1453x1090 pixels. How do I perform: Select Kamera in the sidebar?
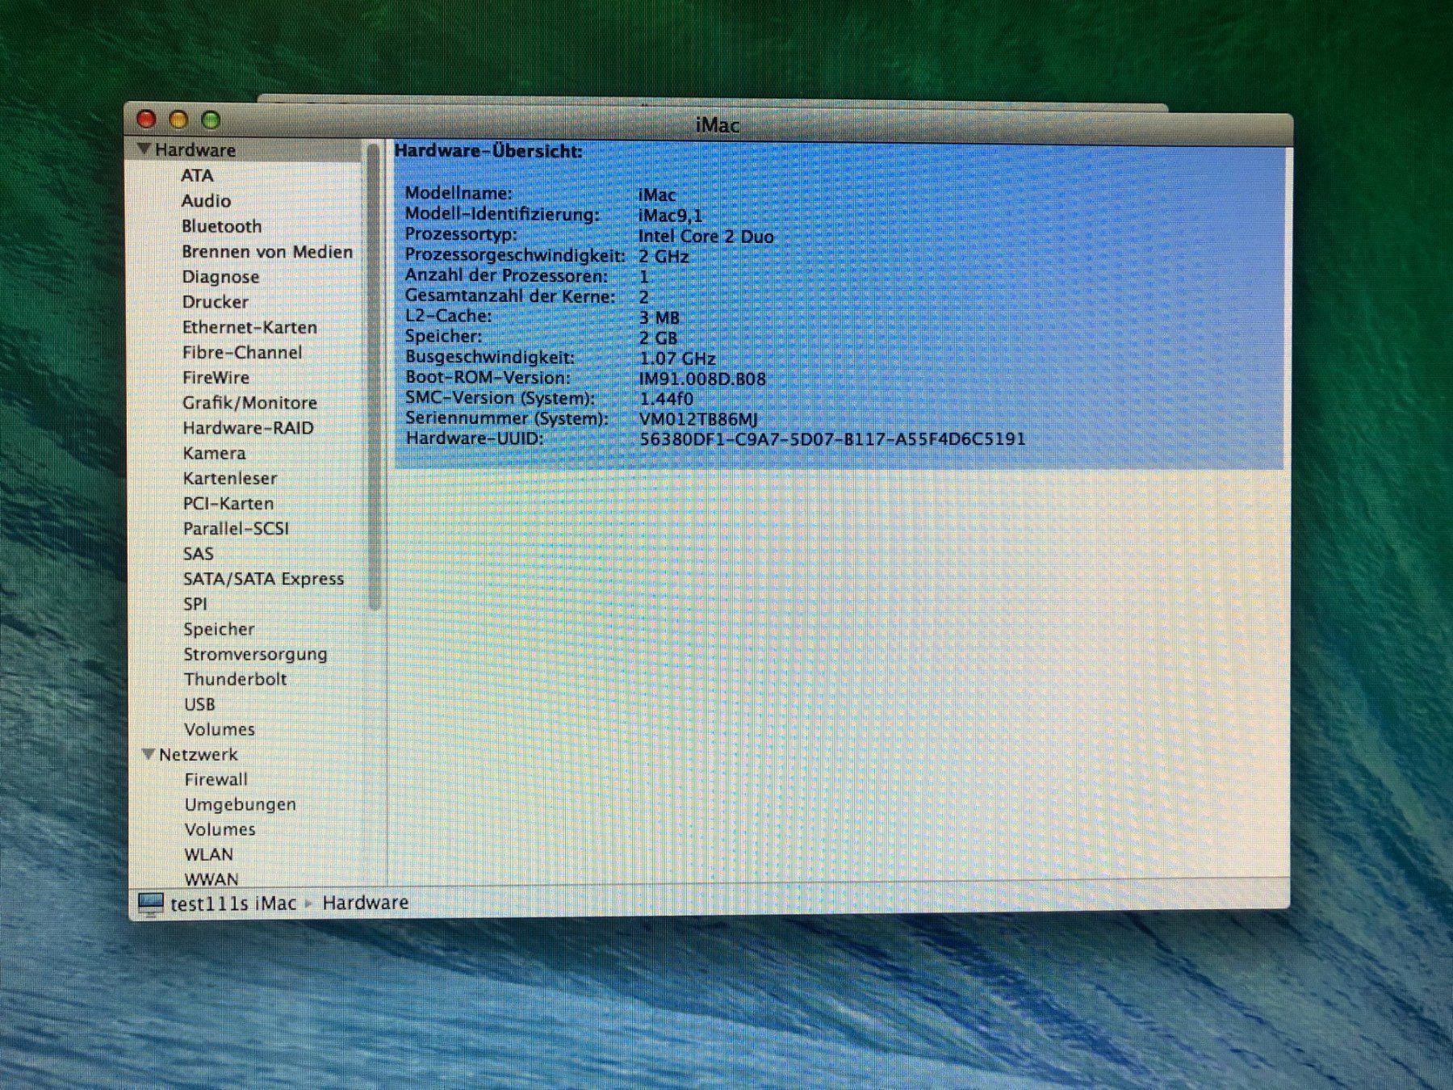pyautogui.click(x=214, y=453)
